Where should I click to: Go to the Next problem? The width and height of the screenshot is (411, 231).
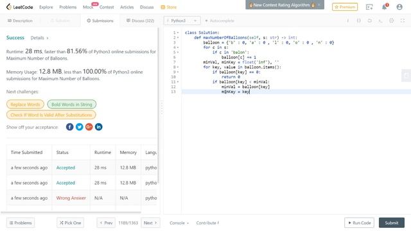point(150,223)
